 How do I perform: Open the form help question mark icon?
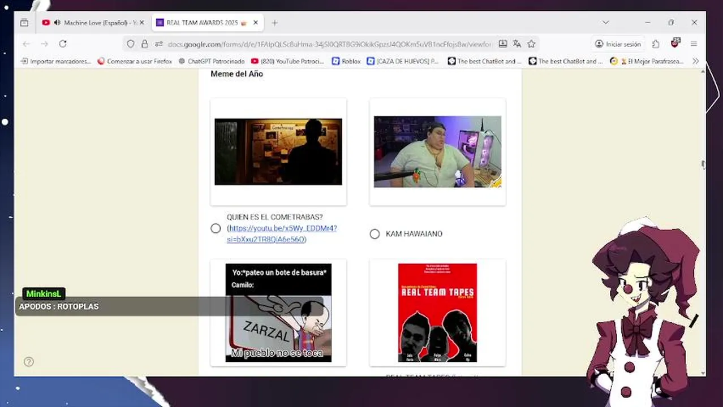[x=29, y=362]
